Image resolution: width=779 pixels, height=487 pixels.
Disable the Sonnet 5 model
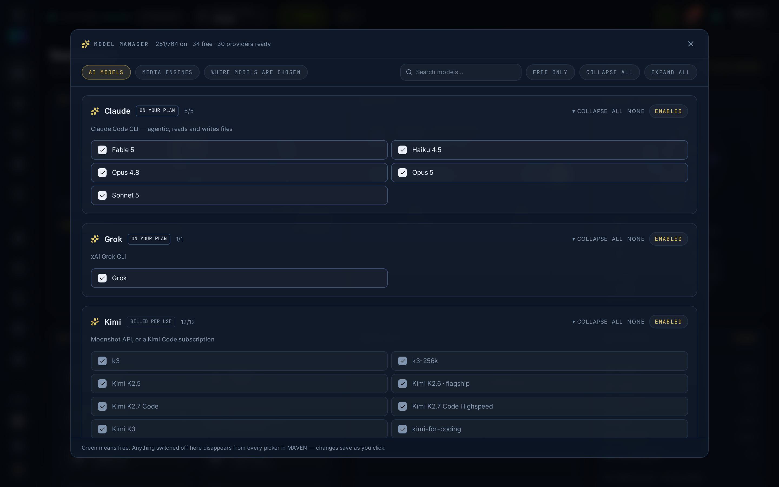click(x=102, y=196)
